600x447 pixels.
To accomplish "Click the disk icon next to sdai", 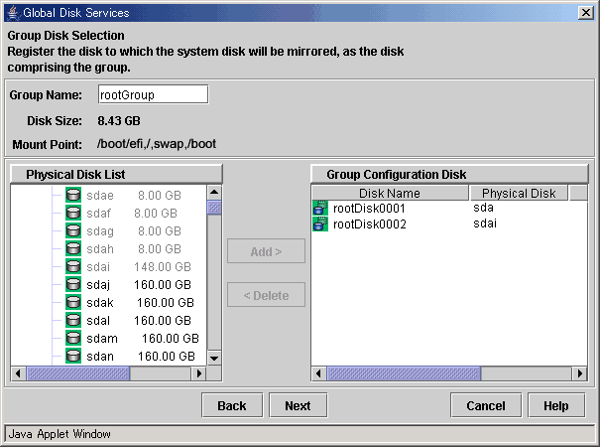I will [x=73, y=266].
